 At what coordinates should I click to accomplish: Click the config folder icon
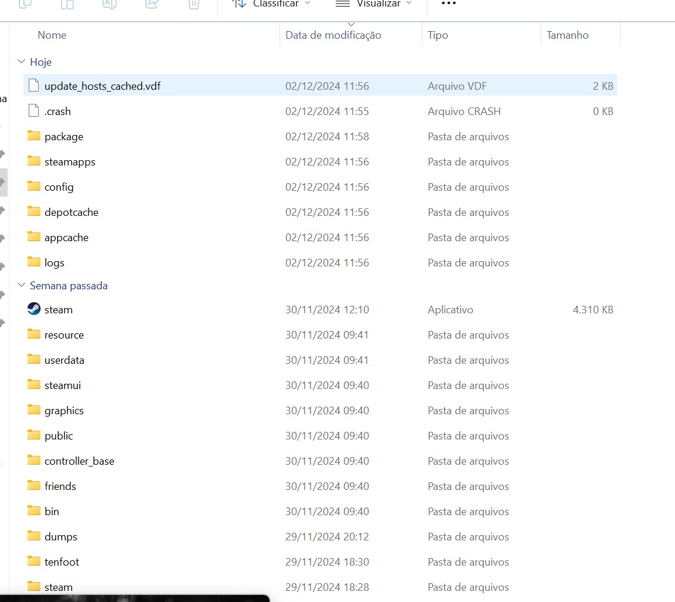coord(34,187)
